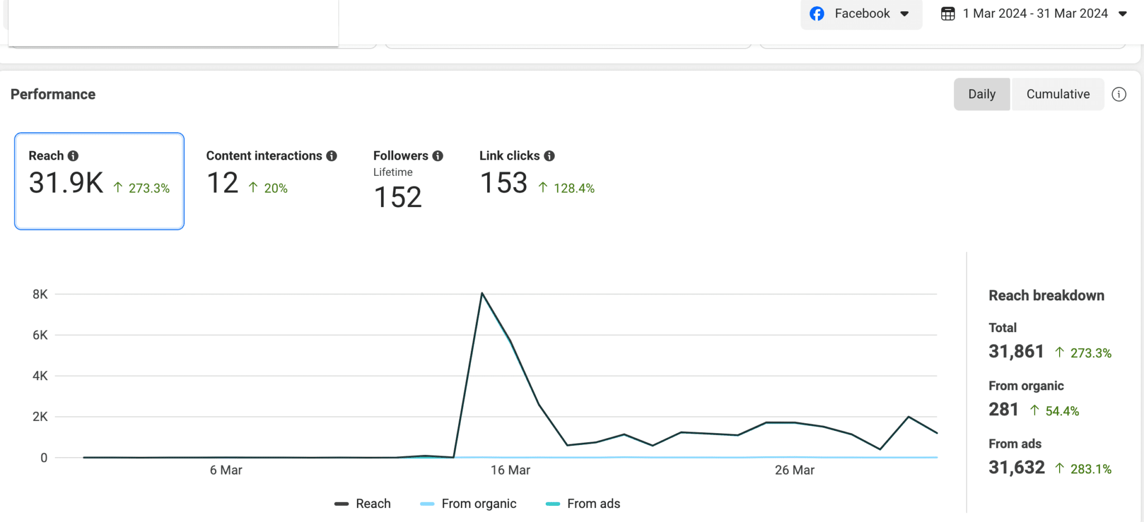This screenshot has height=522, width=1144.
Task: Click the Content interactions info icon
Action: click(332, 156)
